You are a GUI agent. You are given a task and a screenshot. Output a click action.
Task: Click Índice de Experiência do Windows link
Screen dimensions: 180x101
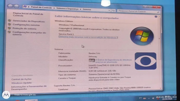114,61
